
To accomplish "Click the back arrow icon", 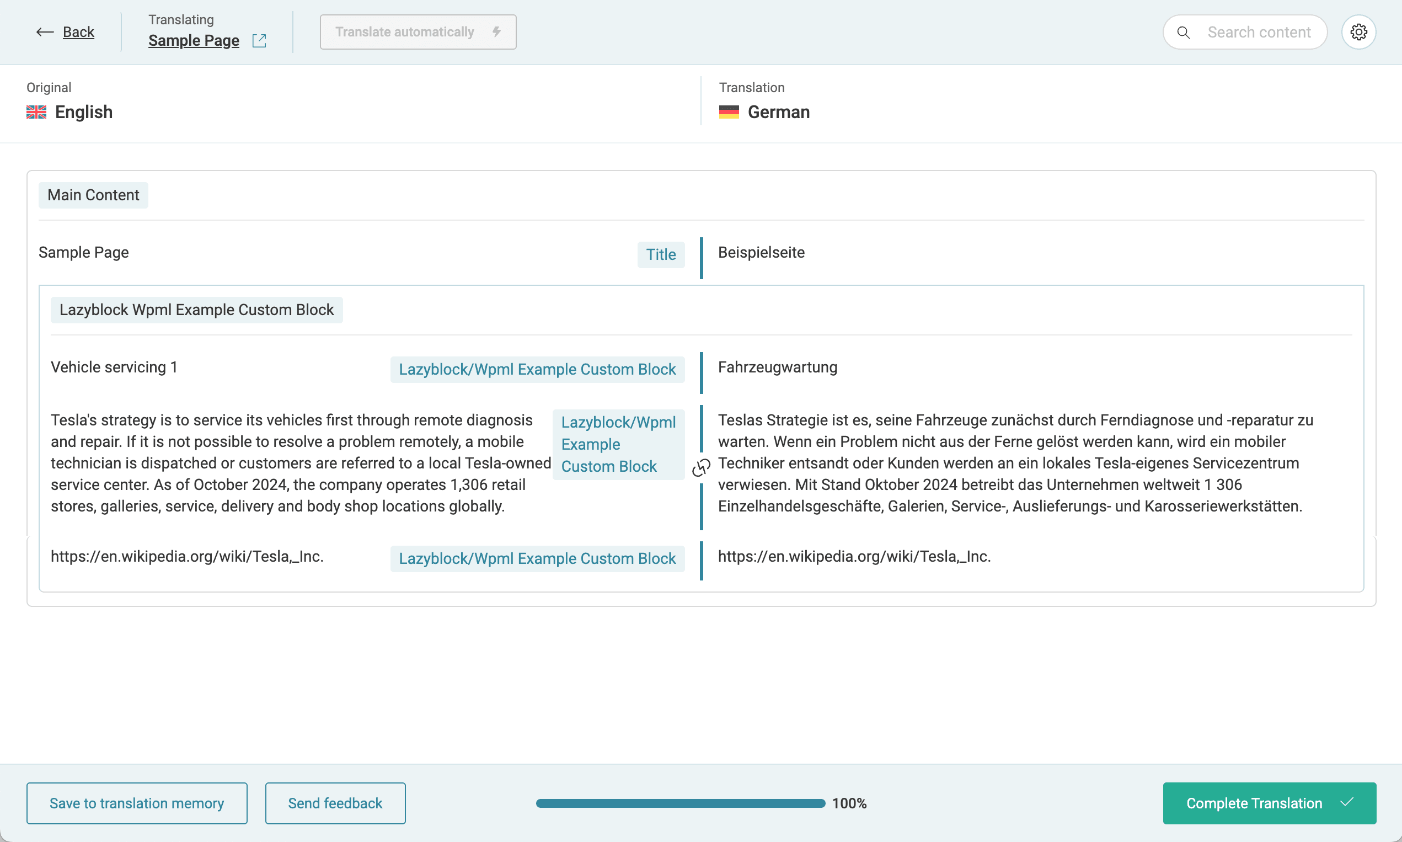I will point(44,32).
